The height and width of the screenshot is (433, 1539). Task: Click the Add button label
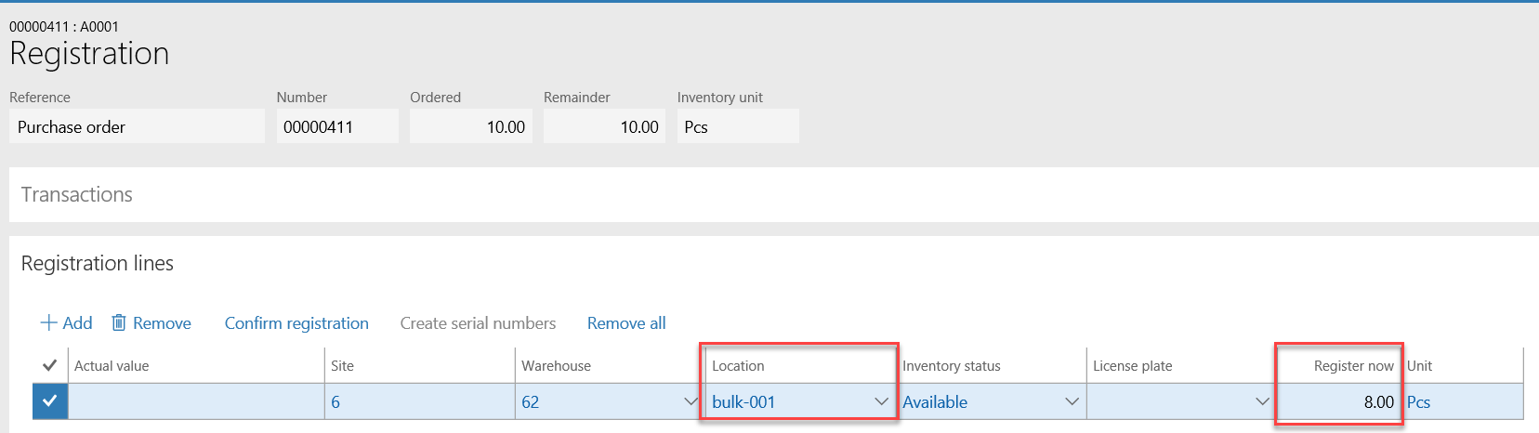(77, 322)
